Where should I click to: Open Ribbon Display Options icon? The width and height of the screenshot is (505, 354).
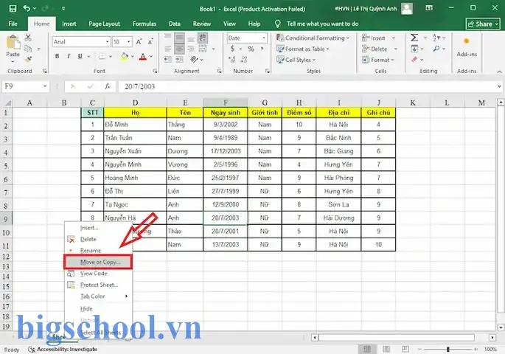(429, 8)
